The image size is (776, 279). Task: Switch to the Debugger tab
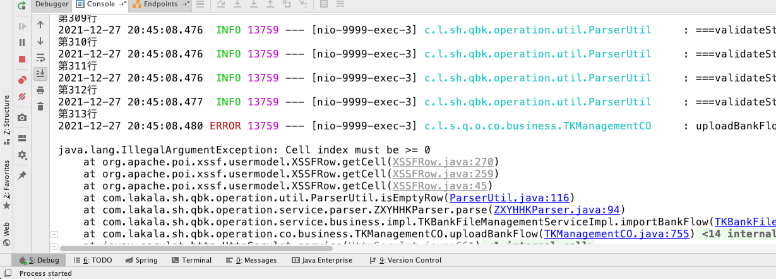(x=52, y=4)
